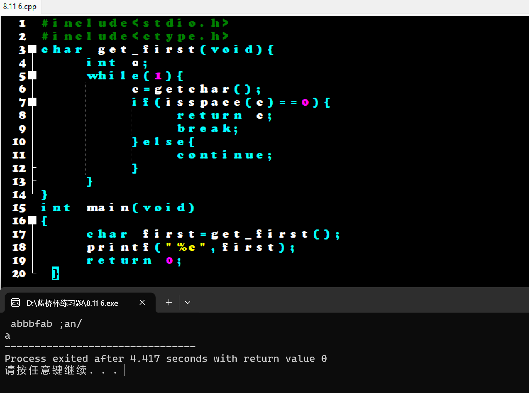The image size is (529, 393).
Task: Switch to the D:\蓝桥杯练习题\8.11 6.exe terminal tab
Action: coord(80,303)
